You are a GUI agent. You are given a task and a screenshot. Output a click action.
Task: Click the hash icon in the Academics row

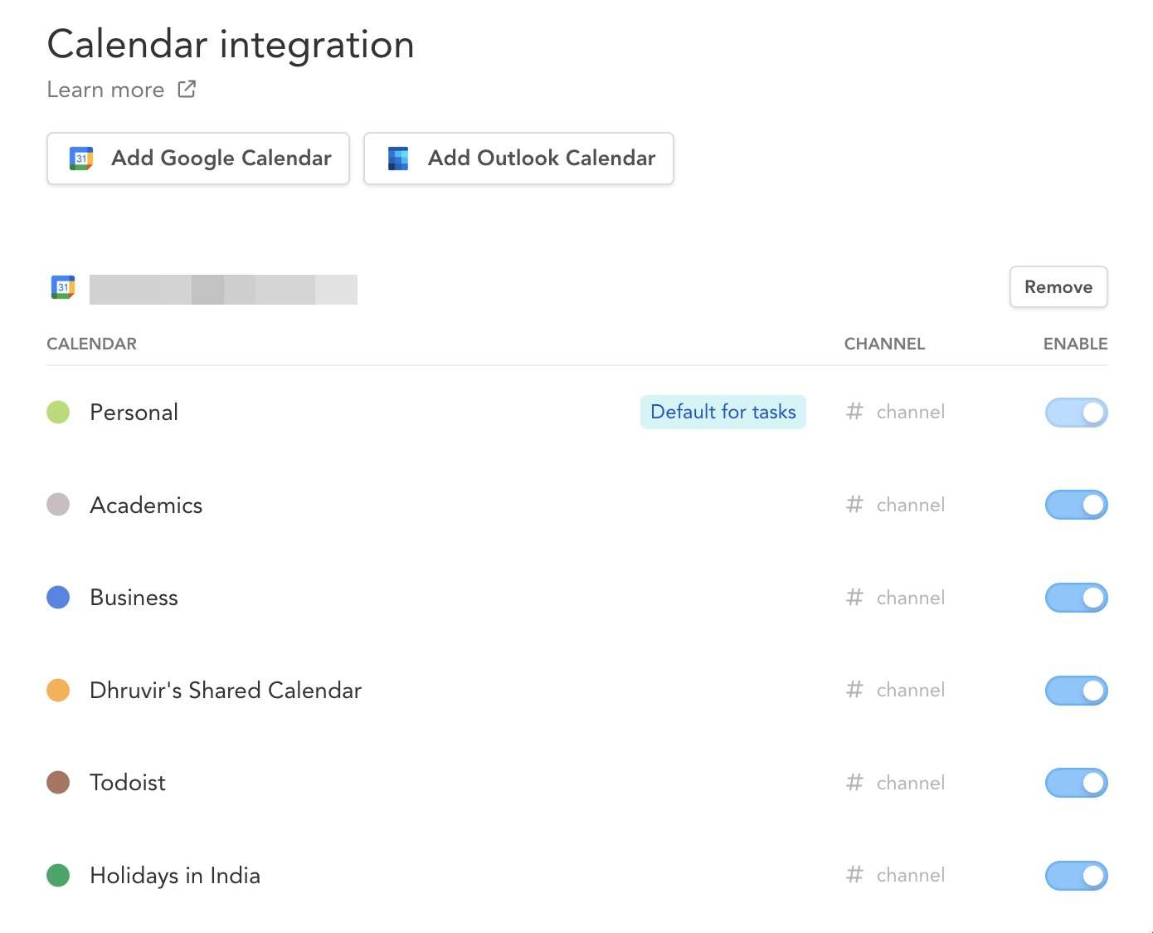[x=854, y=505]
